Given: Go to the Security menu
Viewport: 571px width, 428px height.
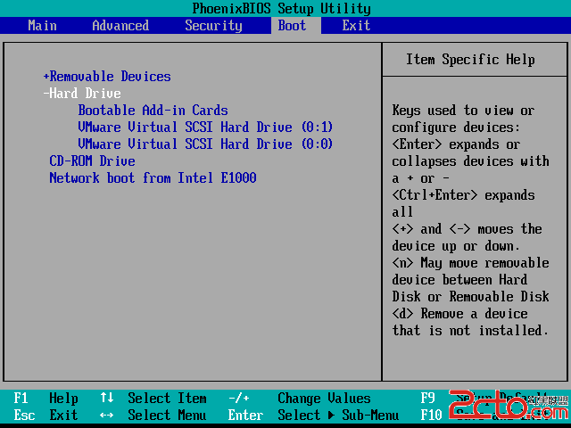Looking at the screenshot, I should (213, 26).
